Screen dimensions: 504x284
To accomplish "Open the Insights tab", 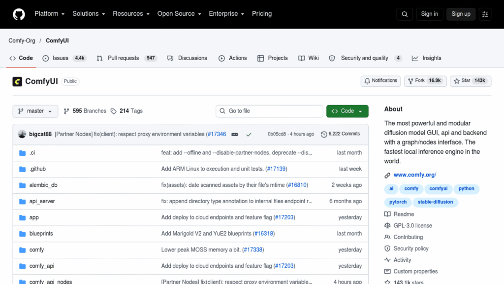I will tap(427, 58).
